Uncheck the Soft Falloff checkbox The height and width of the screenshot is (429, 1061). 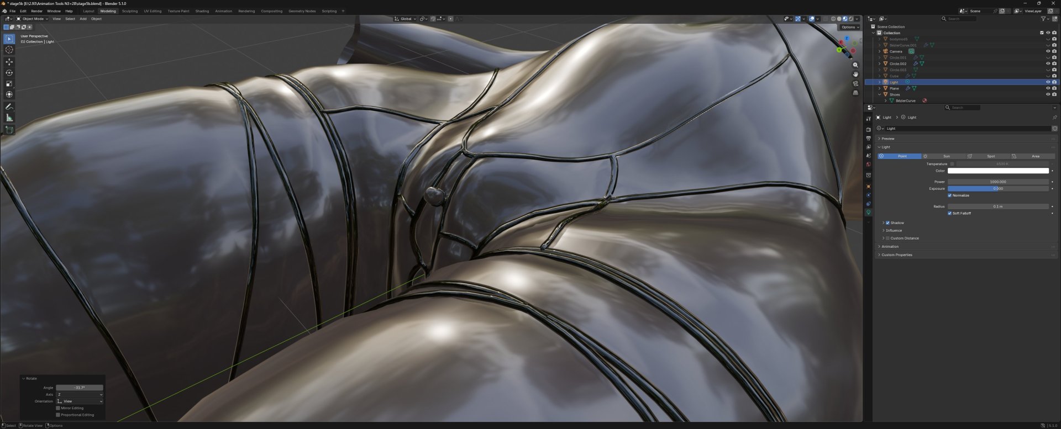click(x=949, y=213)
